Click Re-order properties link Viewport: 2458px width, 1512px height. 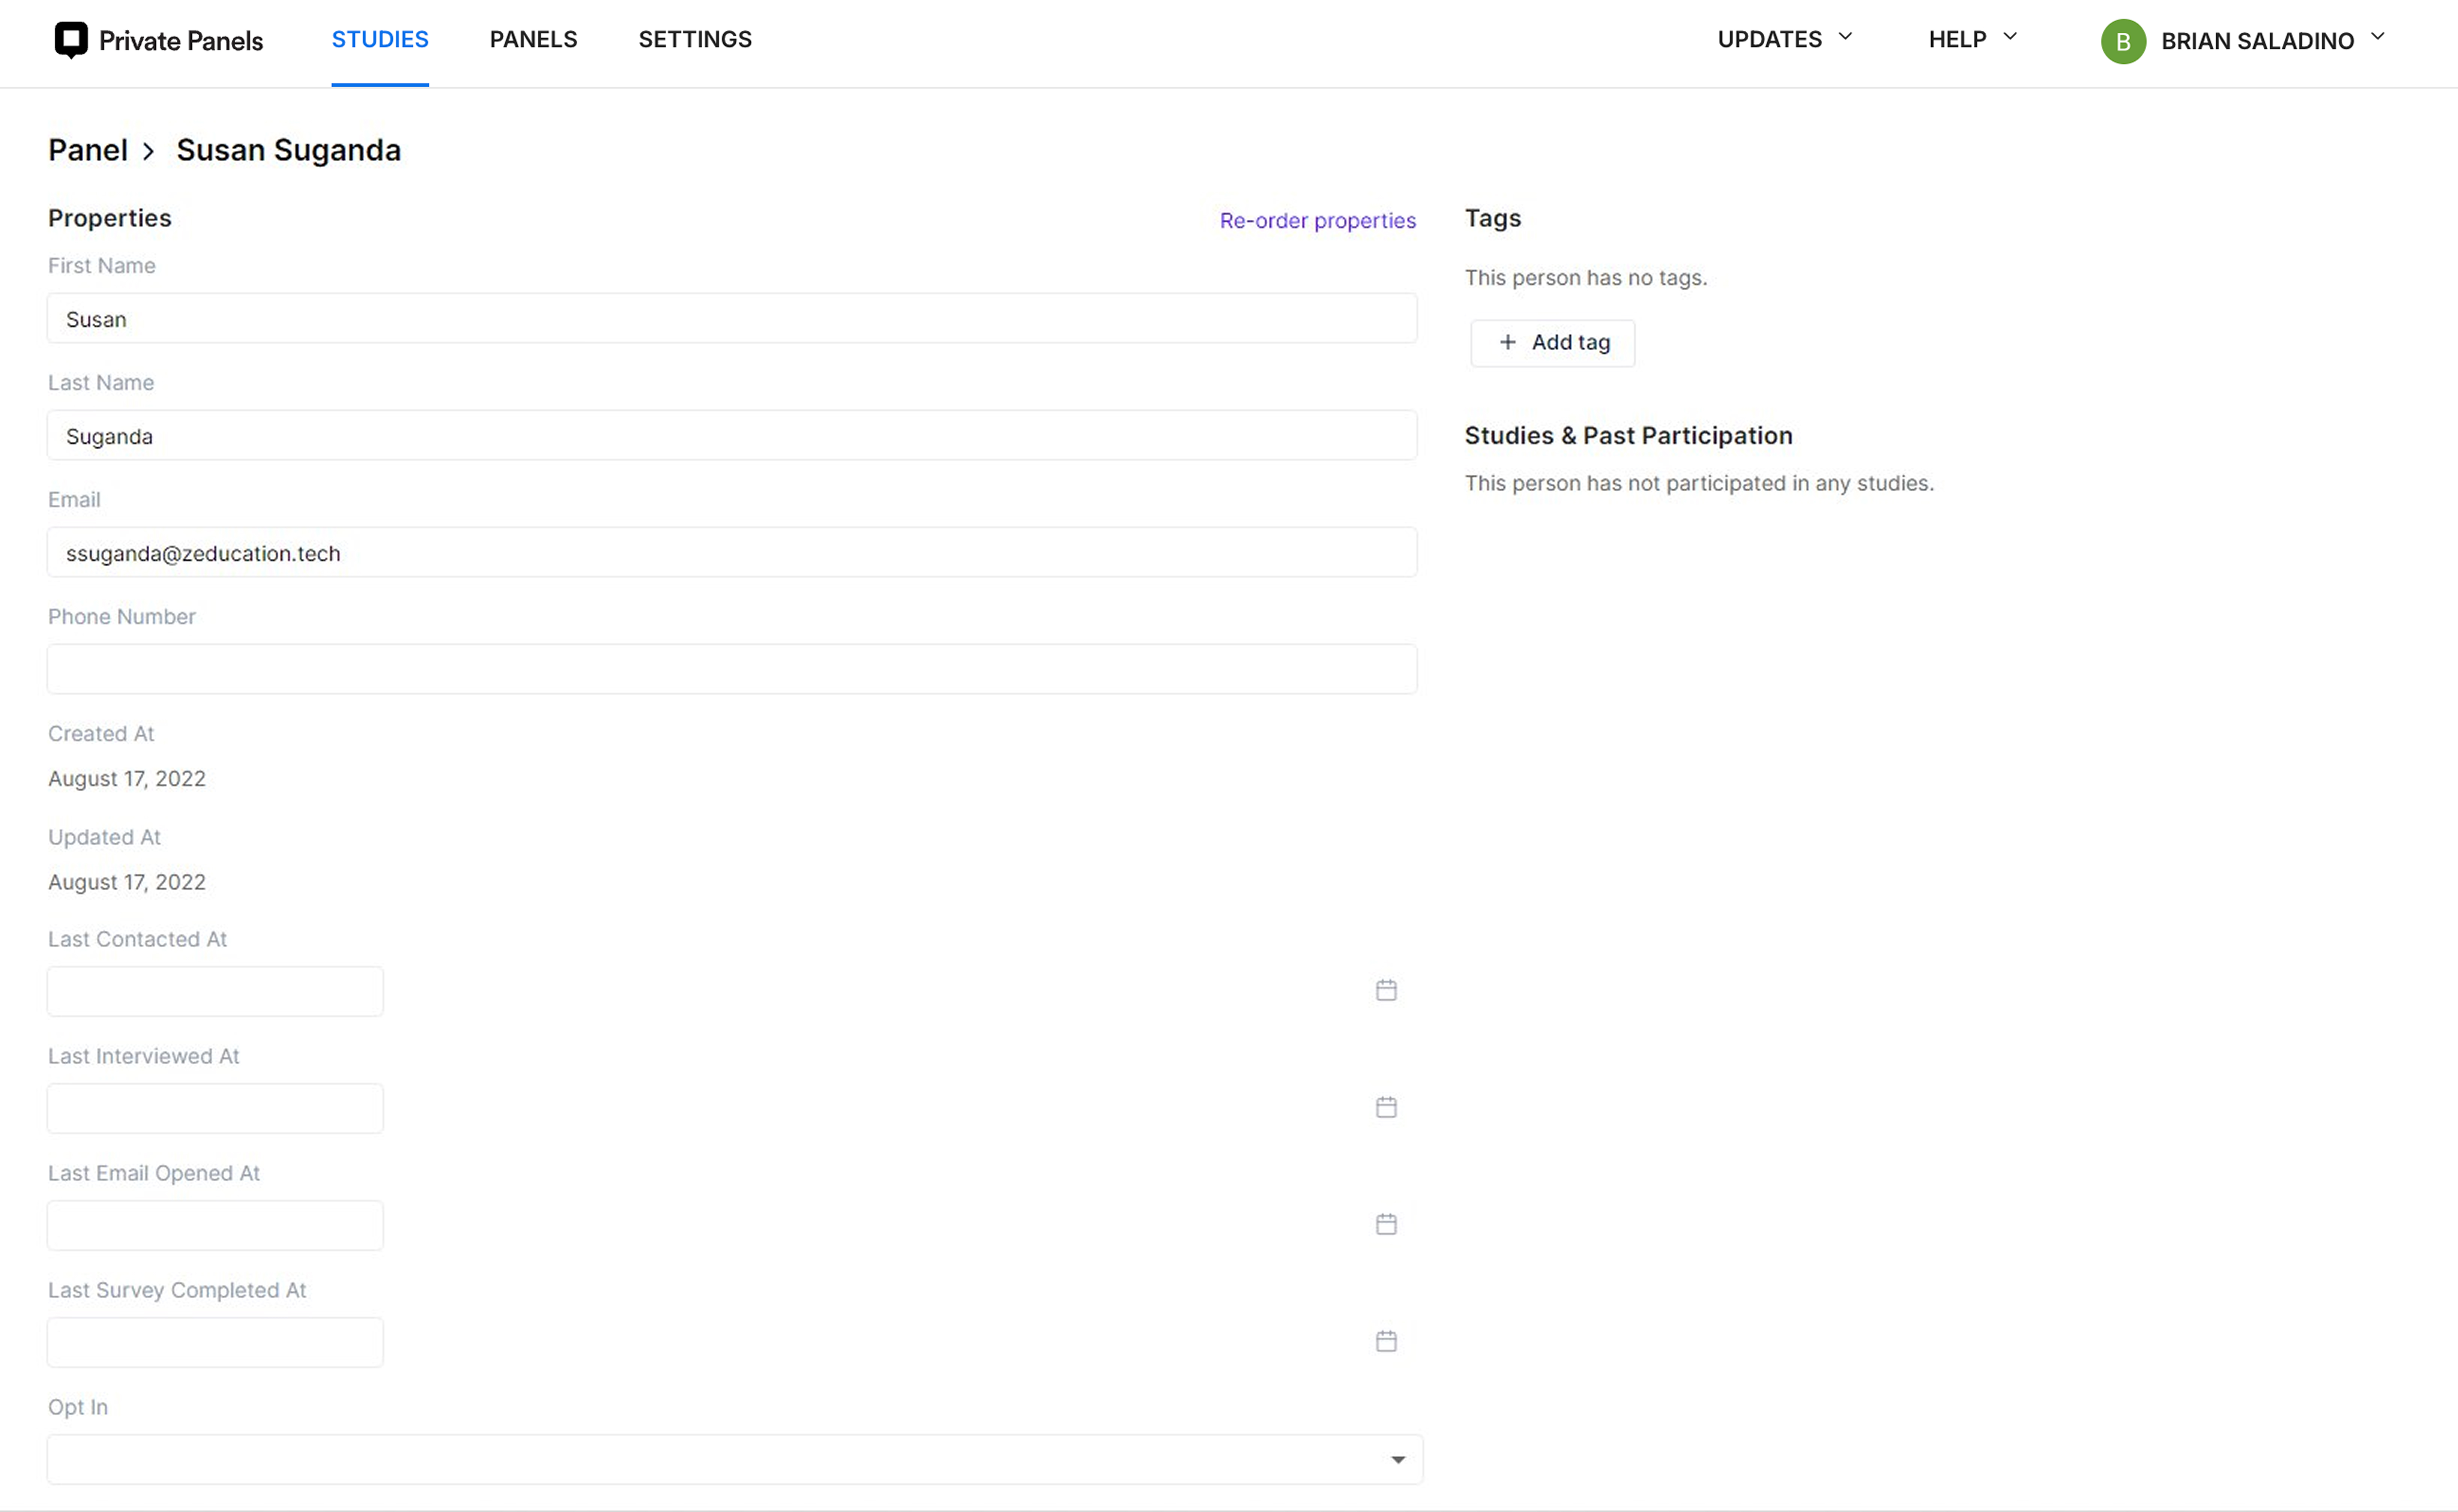(x=1318, y=220)
